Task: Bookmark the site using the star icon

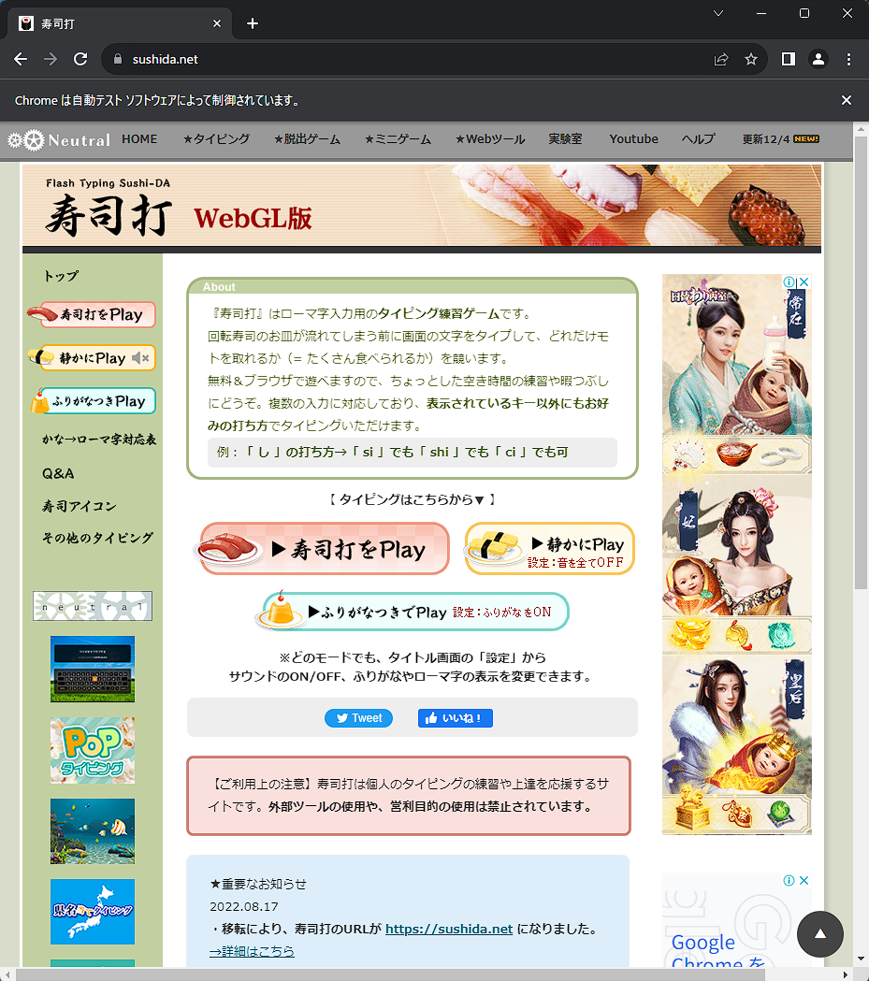Action: tap(751, 58)
